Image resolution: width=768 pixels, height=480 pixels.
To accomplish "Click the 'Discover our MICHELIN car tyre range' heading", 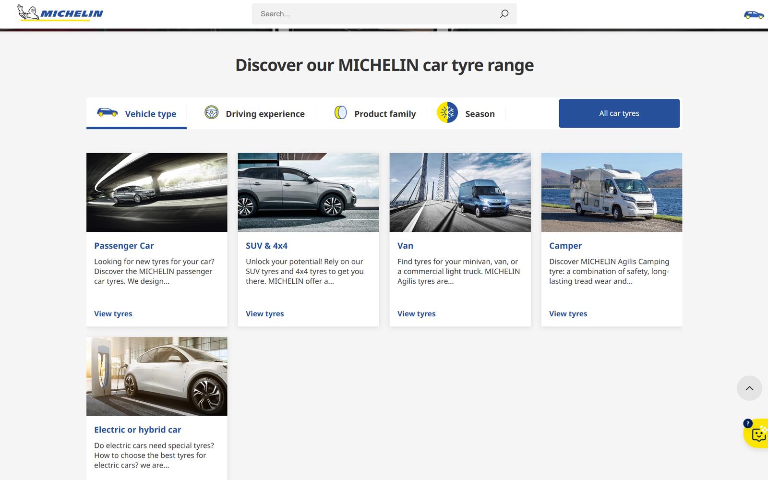I will [384, 65].
